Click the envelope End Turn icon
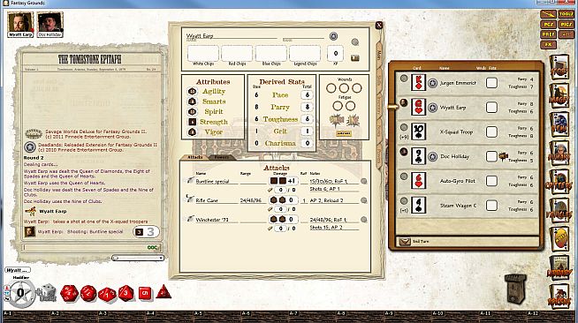 (405, 241)
